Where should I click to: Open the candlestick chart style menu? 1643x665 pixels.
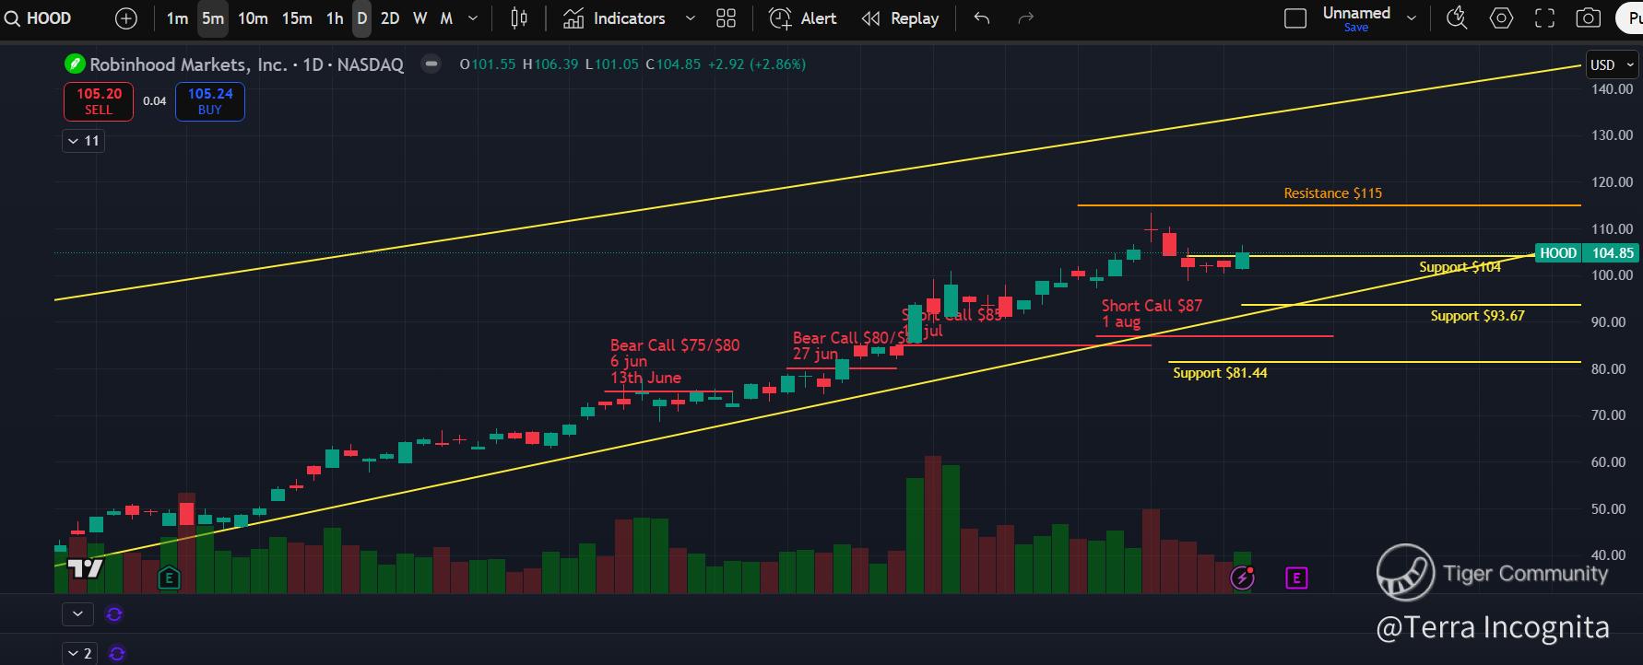pyautogui.click(x=519, y=18)
